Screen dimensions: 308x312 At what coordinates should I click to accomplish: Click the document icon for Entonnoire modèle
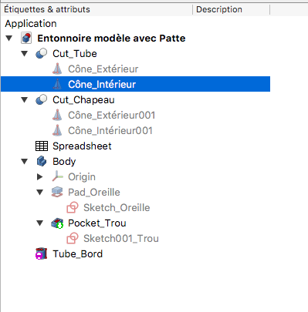coord(26,38)
